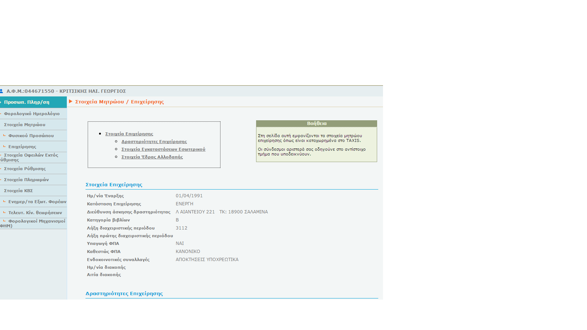
Task: Expand the Στοιχεία Μητρώου sidebar section
Action: pyautogui.click(x=25, y=125)
